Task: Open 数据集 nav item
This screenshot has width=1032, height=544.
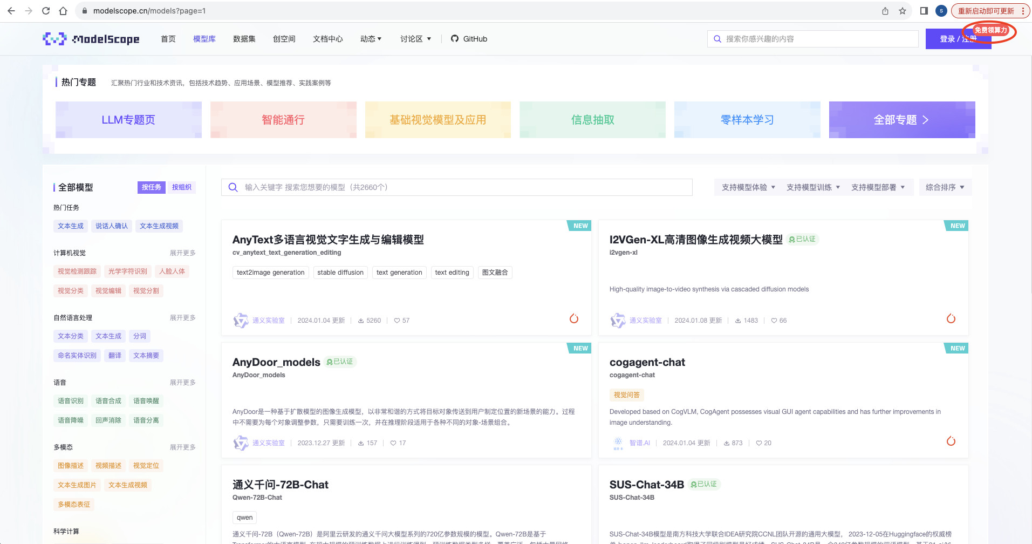Action: tap(244, 39)
